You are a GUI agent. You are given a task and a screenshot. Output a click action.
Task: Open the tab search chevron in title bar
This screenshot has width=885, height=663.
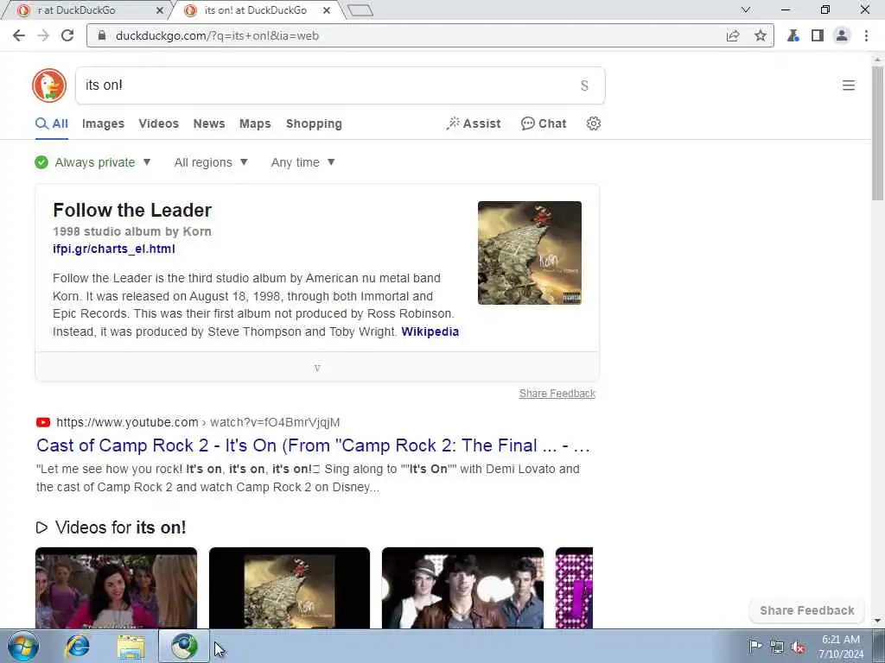[746, 9]
